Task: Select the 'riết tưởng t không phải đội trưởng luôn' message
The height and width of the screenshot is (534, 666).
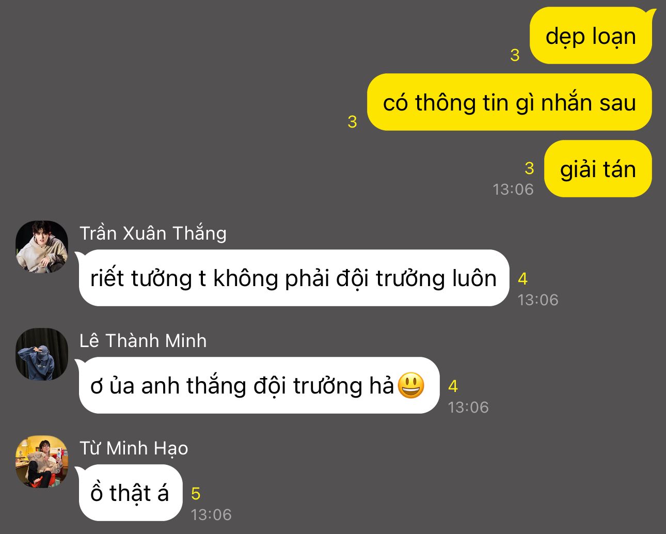Action: point(293,278)
